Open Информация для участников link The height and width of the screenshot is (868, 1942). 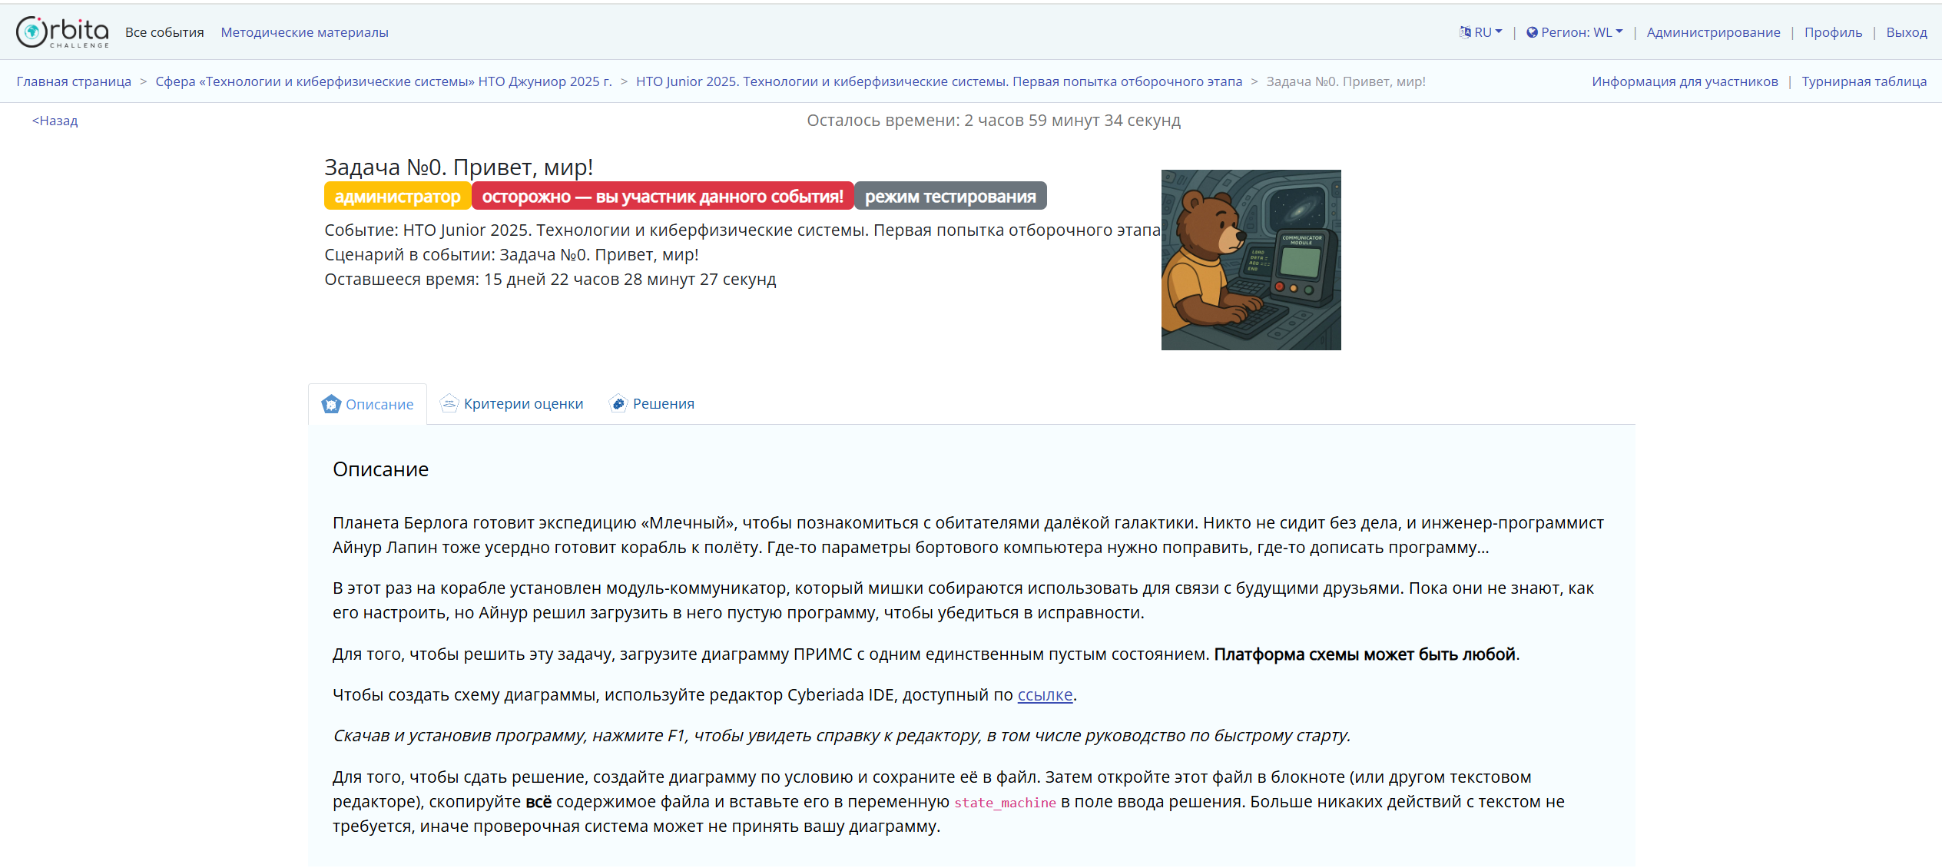(1684, 81)
